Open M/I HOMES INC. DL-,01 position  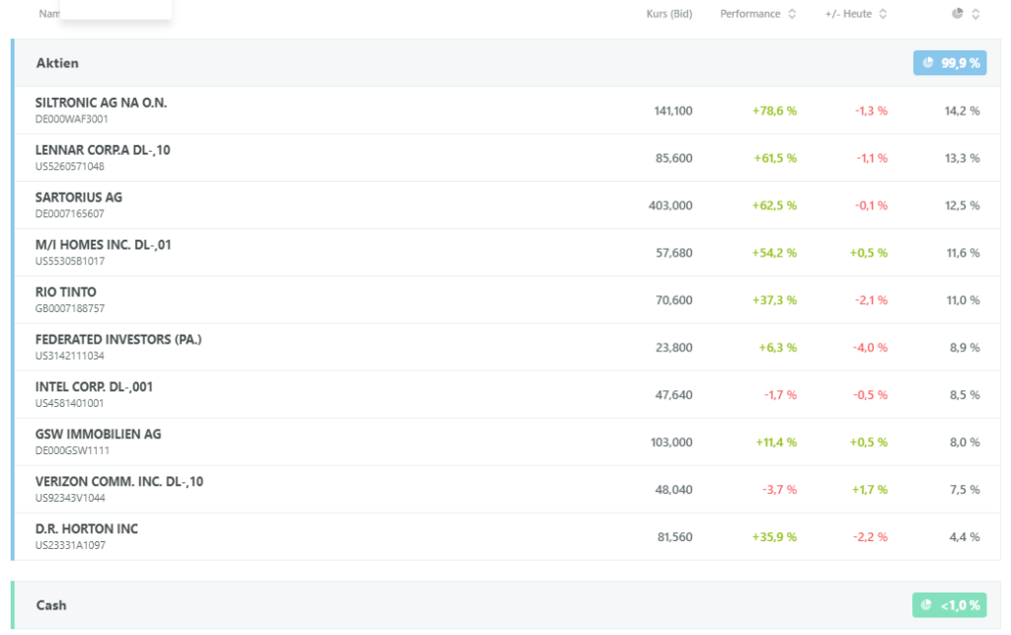[506, 253]
